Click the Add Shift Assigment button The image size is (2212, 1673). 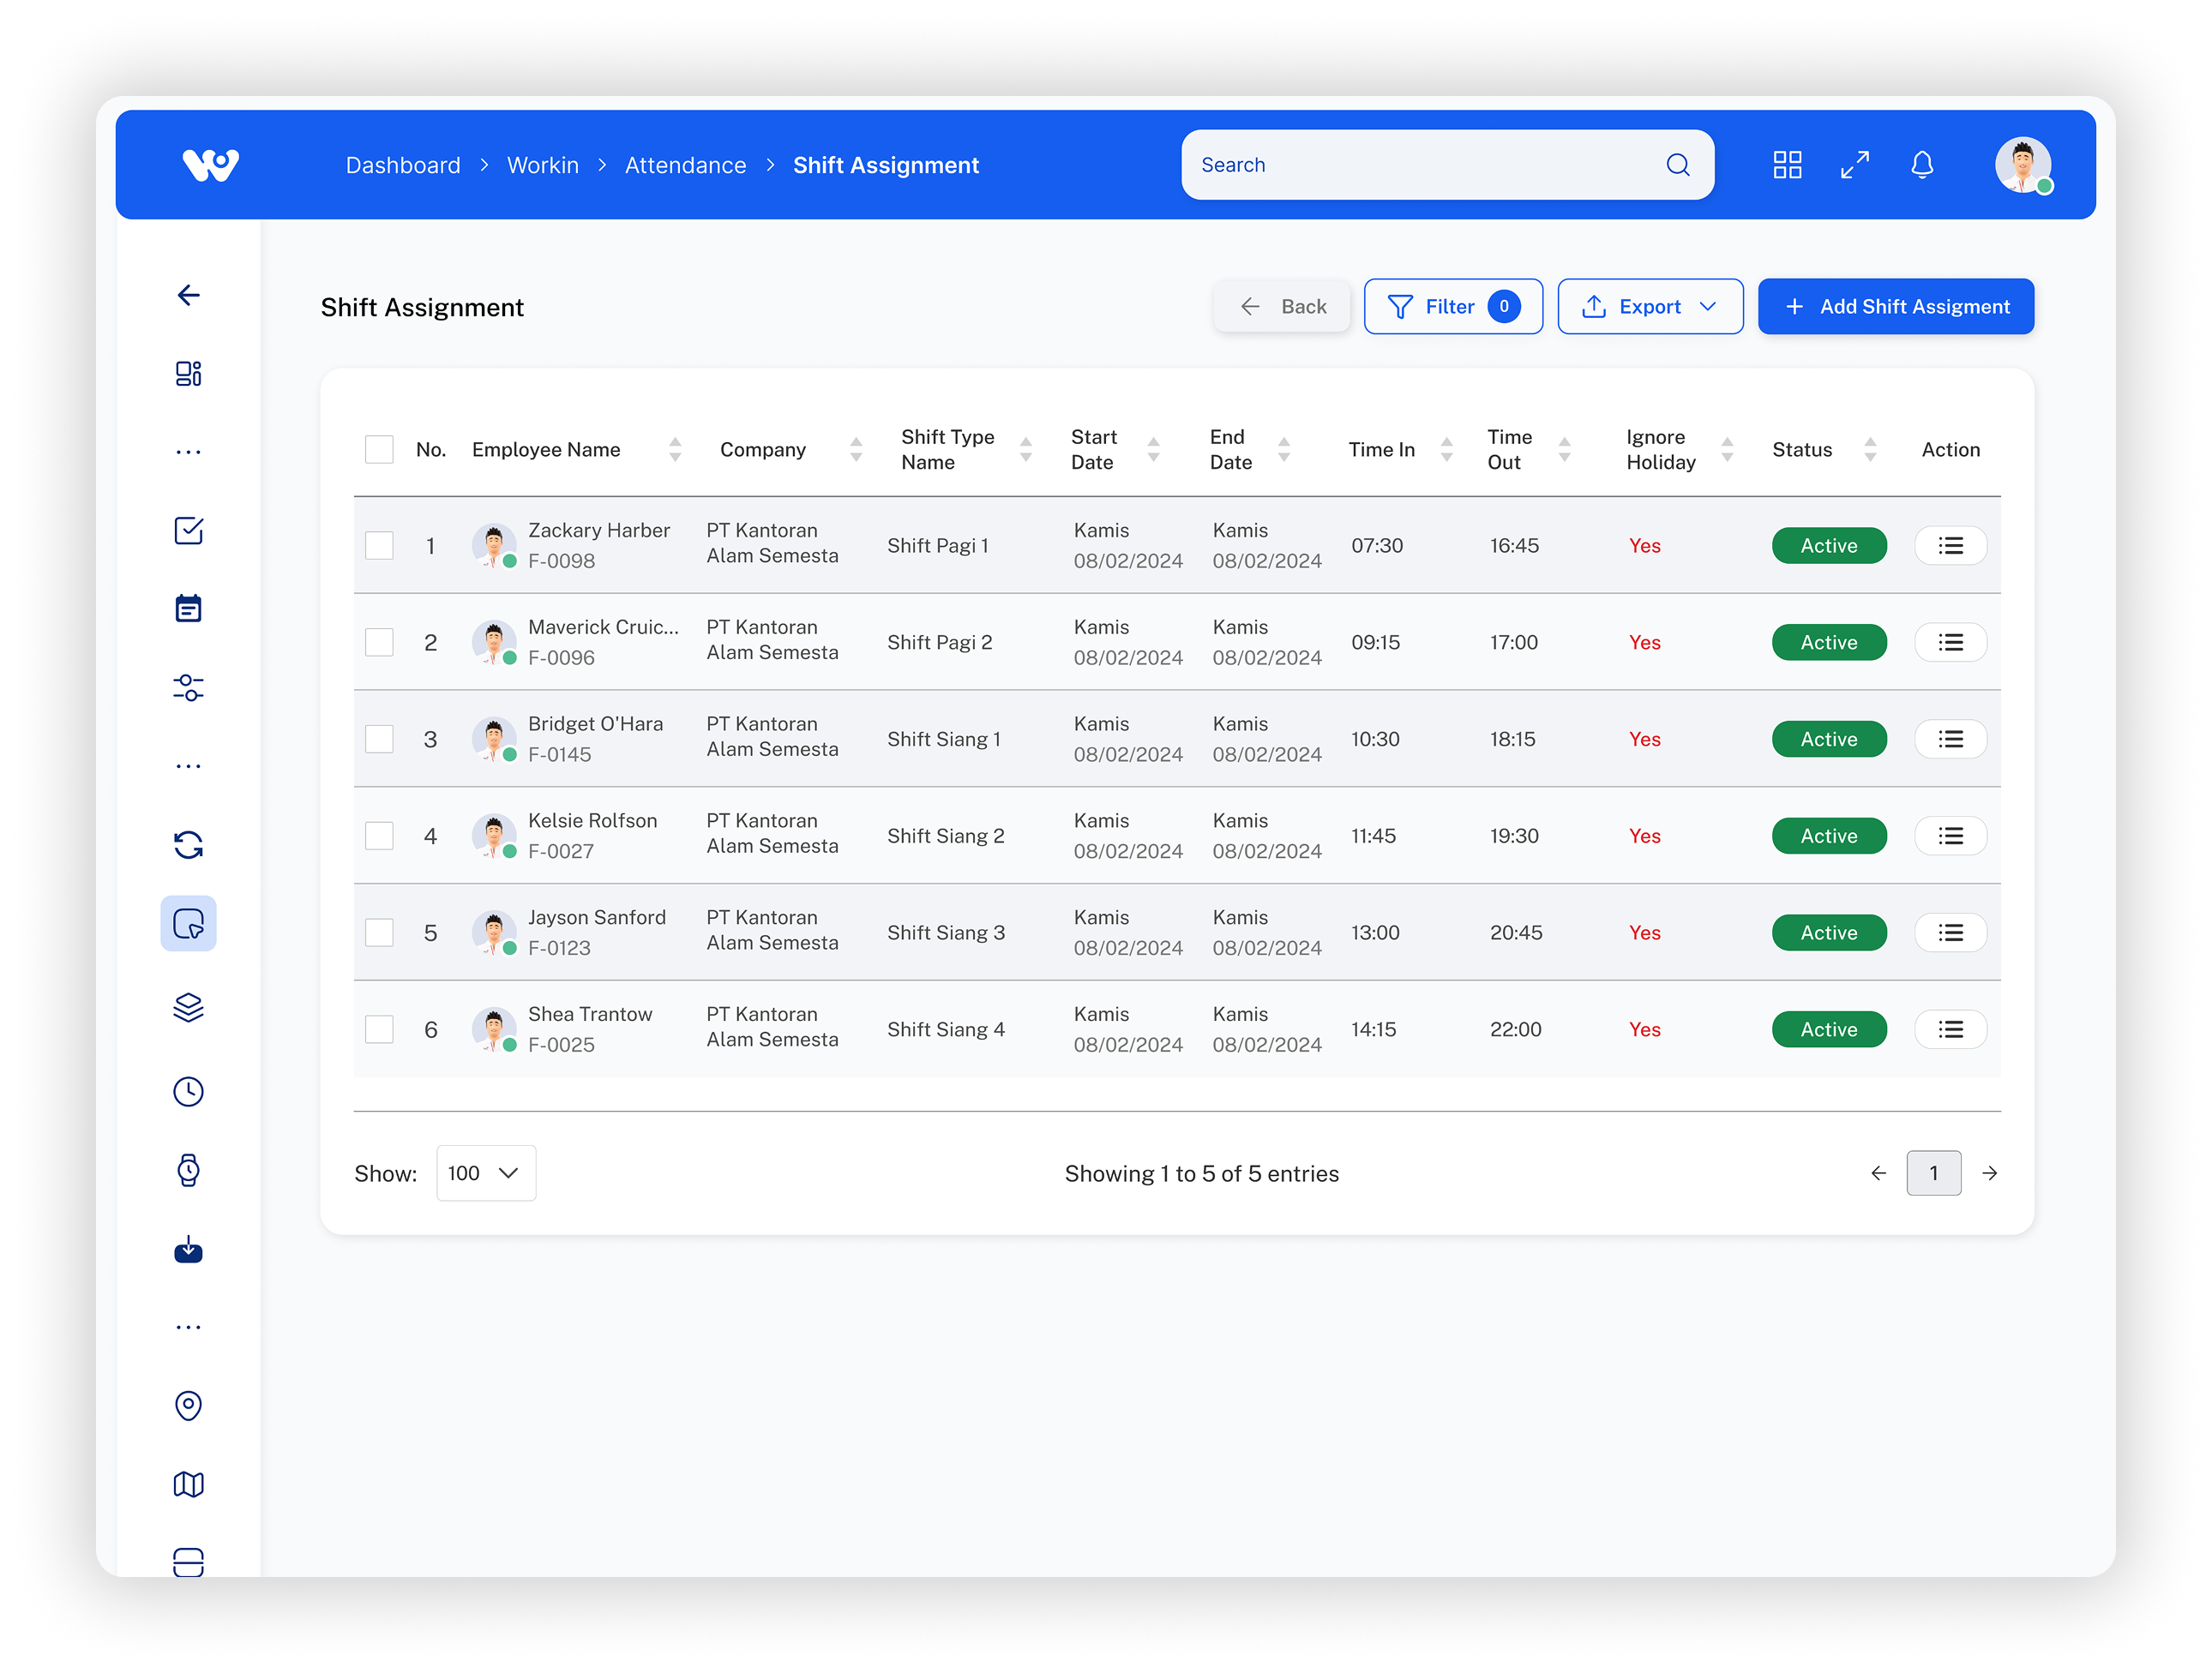tap(1895, 307)
